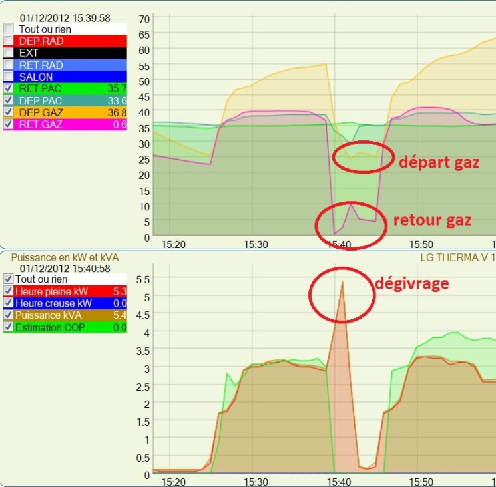Uncheck the Heure pleine kW checkbox
Screen dimensions: 496x487
[x=8, y=291]
